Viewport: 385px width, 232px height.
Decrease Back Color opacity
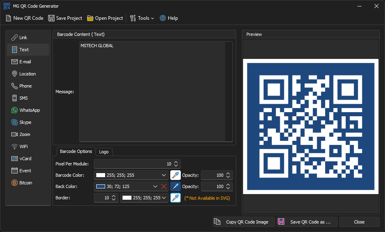pos(228,188)
